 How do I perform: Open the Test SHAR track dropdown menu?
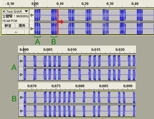[x=26, y=12]
